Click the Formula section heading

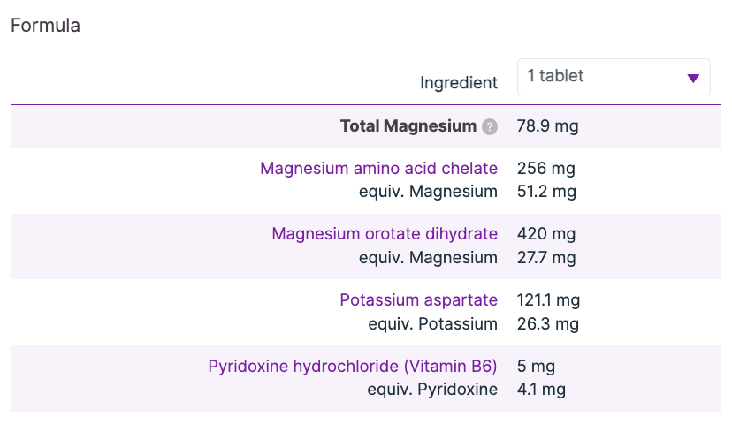coord(45,26)
